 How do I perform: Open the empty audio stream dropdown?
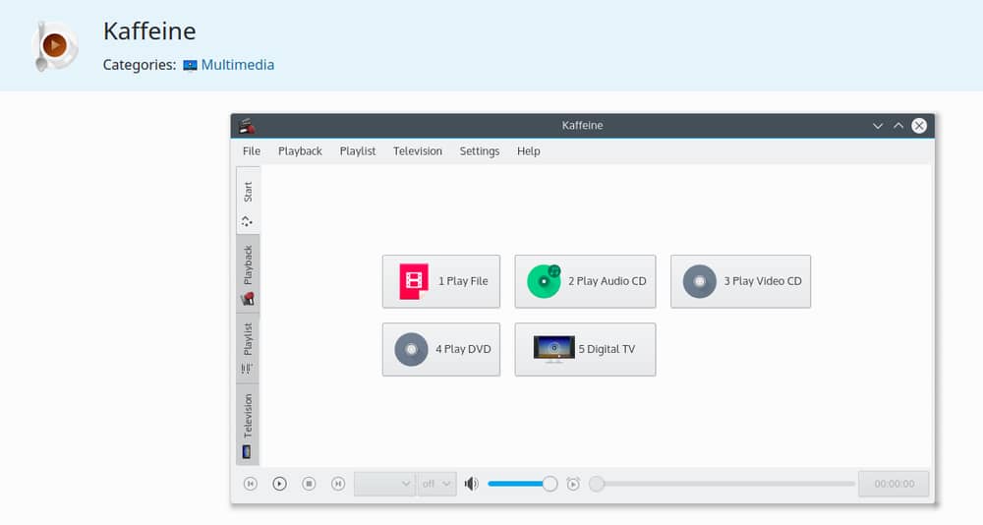[x=384, y=484]
